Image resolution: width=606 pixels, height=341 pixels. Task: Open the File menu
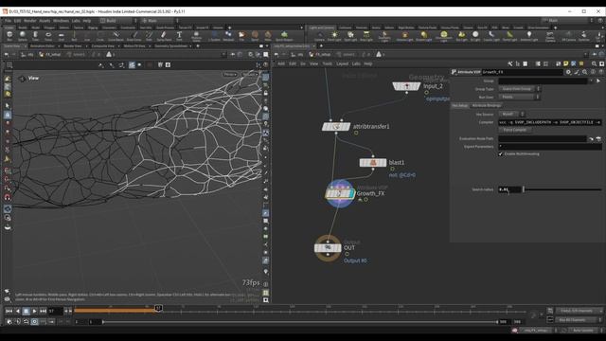coord(8,21)
